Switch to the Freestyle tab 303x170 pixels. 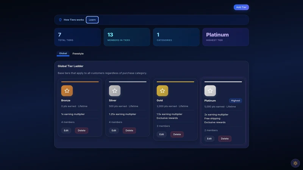tap(78, 54)
